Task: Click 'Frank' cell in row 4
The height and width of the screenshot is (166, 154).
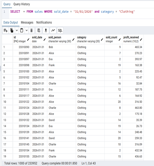Action: [62, 65]
